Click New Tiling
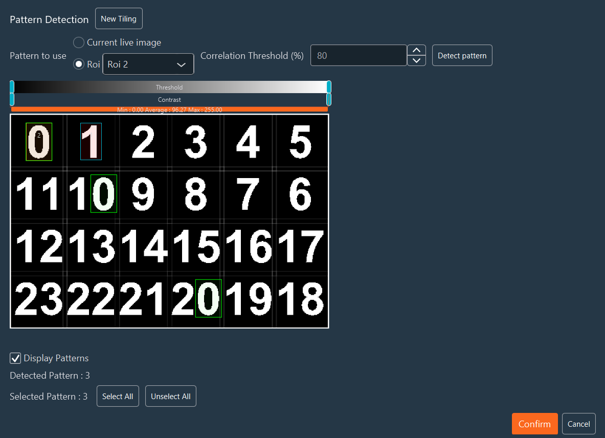The width and height of the screenshot is (605, 438). coord(119,18)
